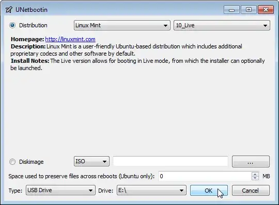
Task: Click the OK button
Action: pos(209,191)
